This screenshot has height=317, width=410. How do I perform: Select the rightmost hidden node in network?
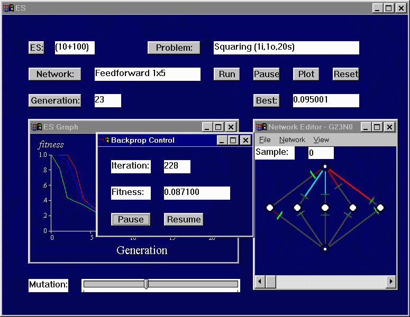(380, 208)
